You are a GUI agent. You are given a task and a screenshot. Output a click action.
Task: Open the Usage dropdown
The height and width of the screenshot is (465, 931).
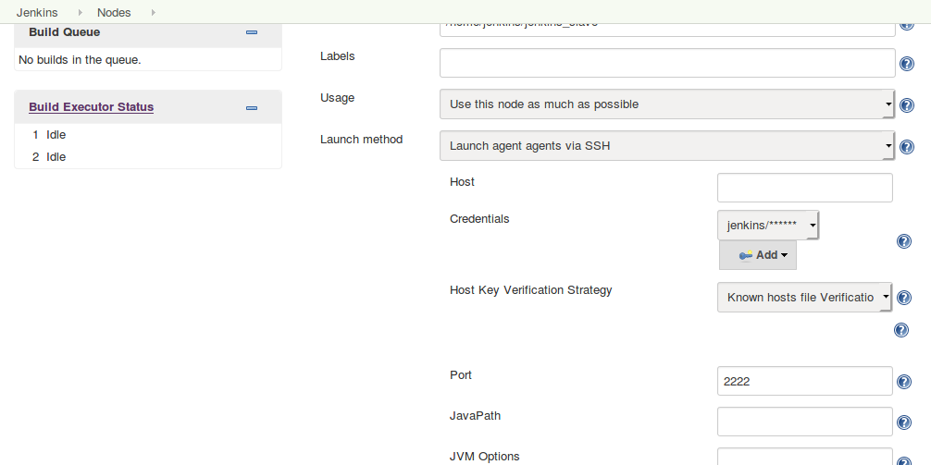coord(666,104)
